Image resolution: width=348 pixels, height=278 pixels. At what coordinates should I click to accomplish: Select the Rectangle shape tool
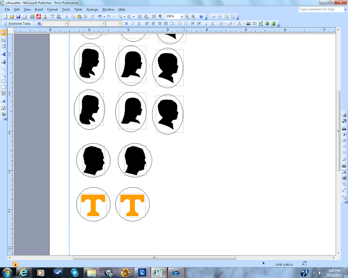[x=3, y=87]
